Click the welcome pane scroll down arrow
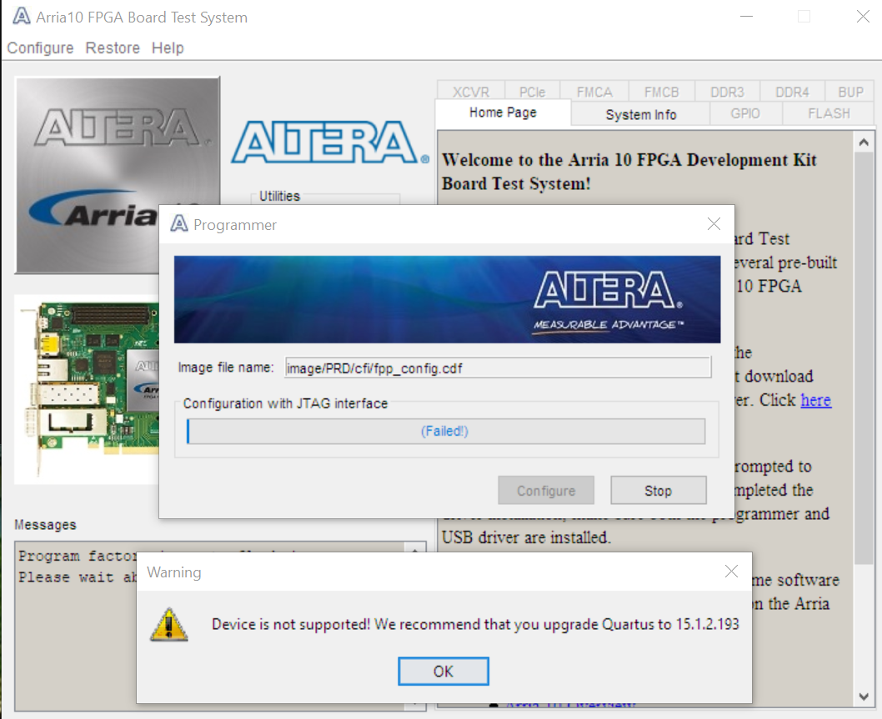The width and height of the screenshot is (882, 719). 864,697
